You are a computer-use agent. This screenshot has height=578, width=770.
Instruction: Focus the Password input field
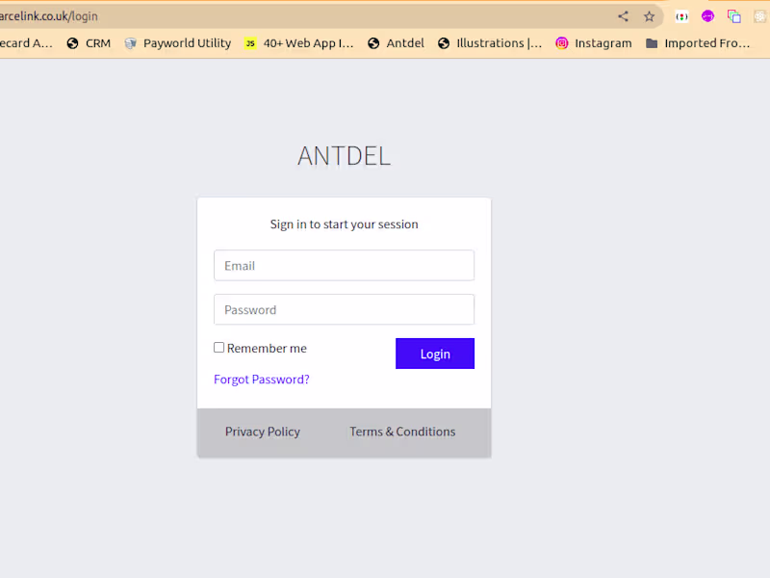click(x=344, y=310)
